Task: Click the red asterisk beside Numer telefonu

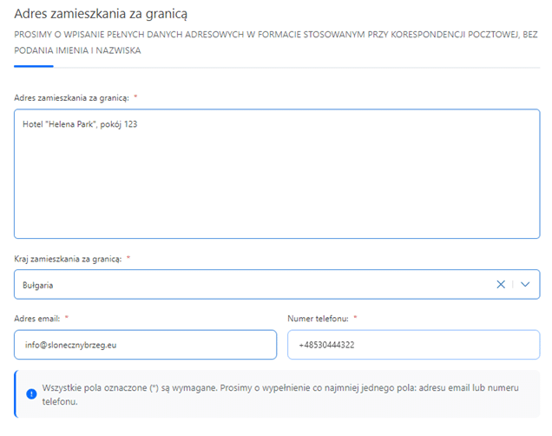Action: pos(355,317)
